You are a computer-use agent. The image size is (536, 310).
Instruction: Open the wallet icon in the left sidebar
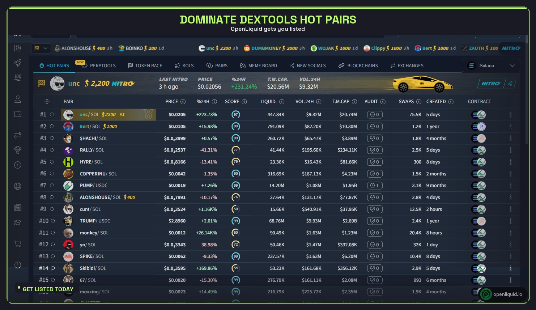[x=17, y=114]
